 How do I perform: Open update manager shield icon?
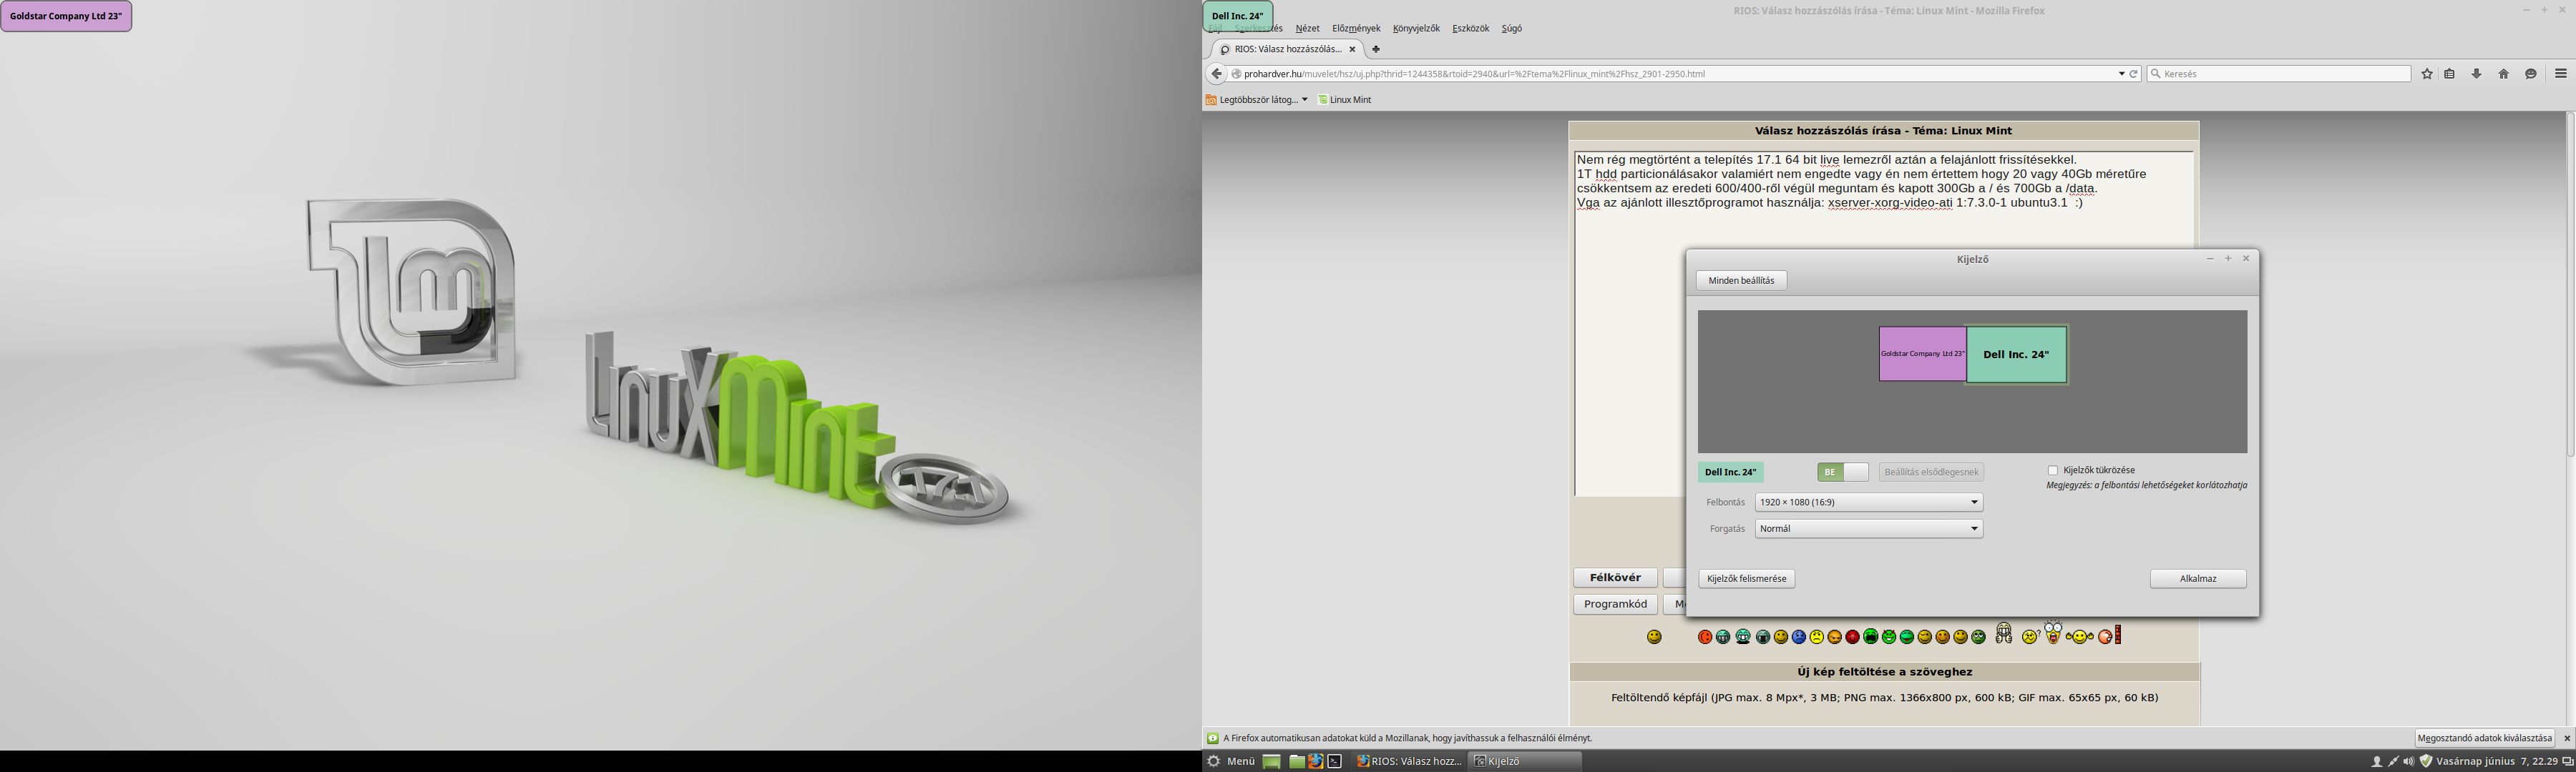[2425, 761]
